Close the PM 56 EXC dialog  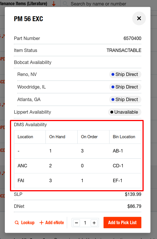[139, 19]
